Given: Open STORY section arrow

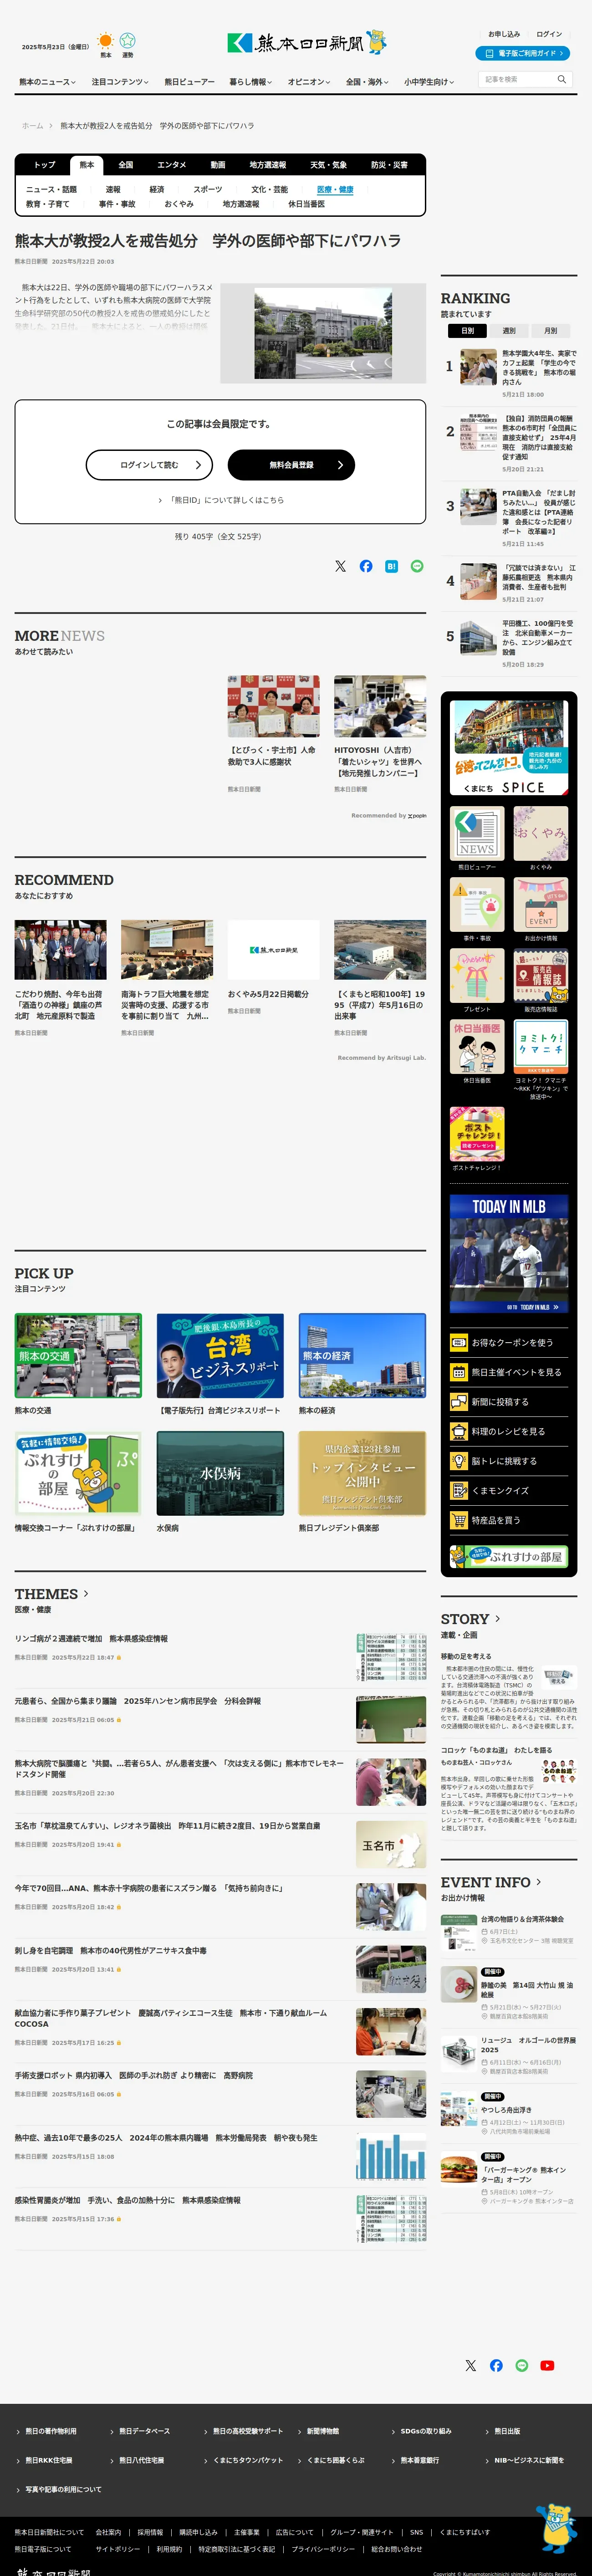Looking at the screenshot, I should [x=498, y=1618].
